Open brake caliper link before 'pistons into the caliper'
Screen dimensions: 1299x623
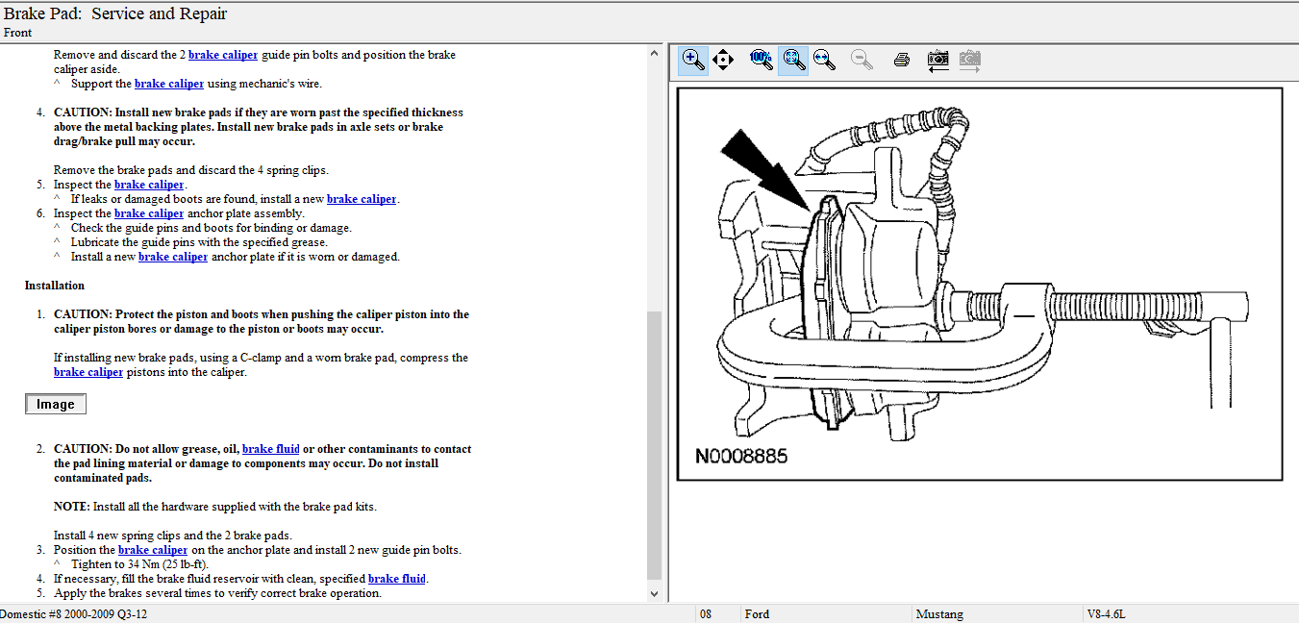click(x=88, y=372)
